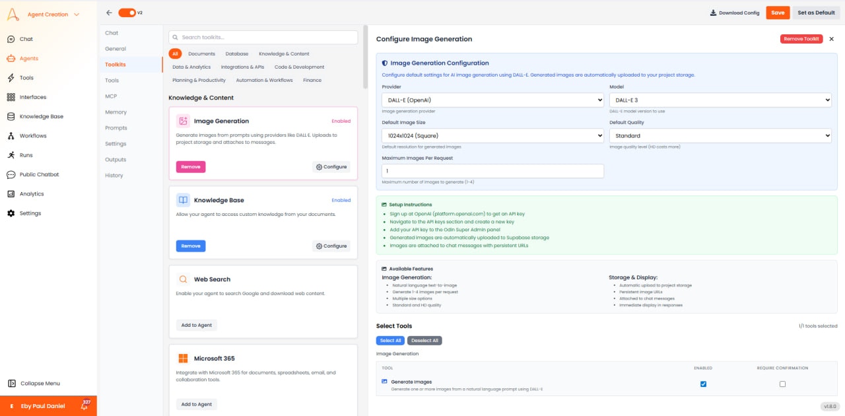The width and height of the screenshot is (845, 416).
Task: Switch to the MCP tab
Action: (x=110, y=96)
